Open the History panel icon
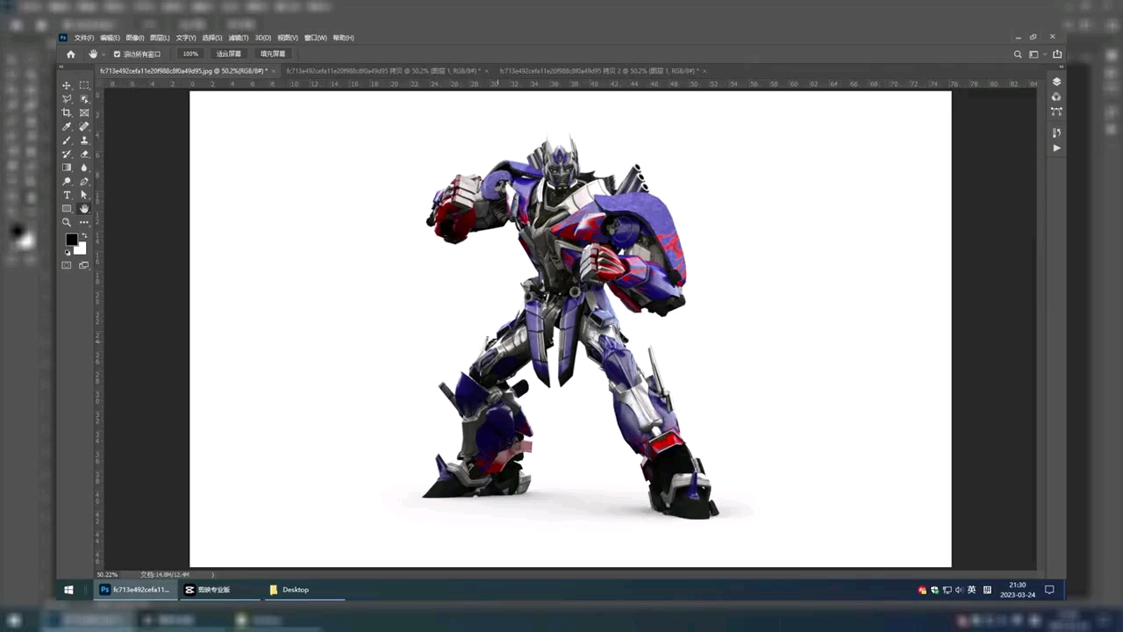 (x=1056, y=133)
